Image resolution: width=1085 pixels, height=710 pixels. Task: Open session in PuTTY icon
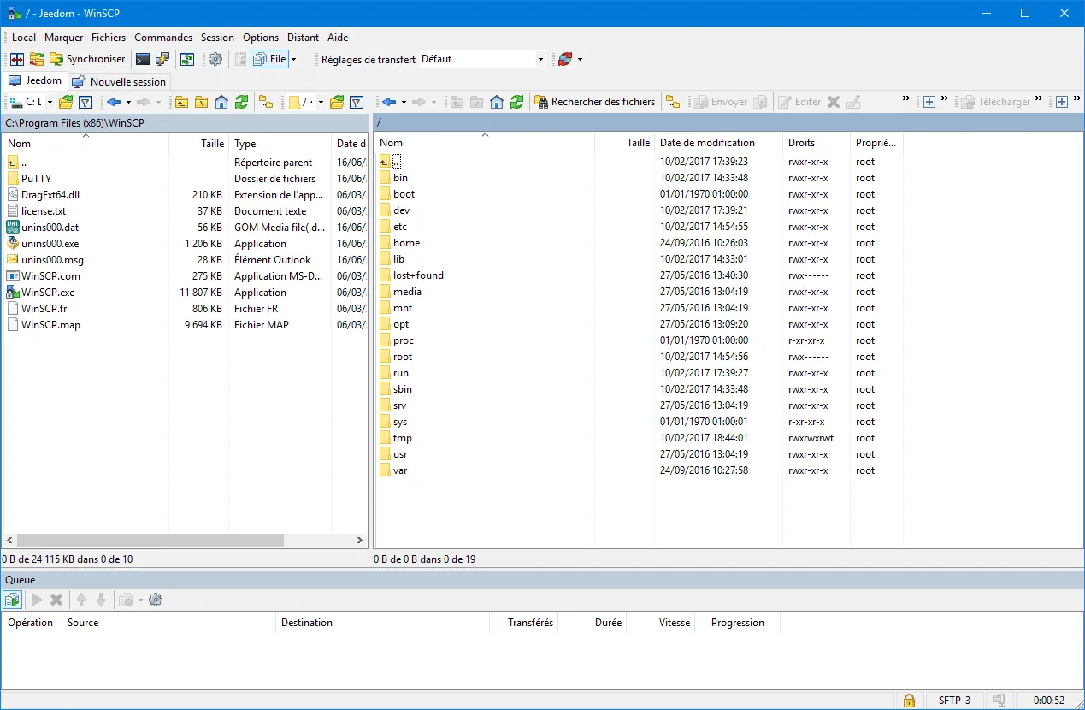[162, 59]
